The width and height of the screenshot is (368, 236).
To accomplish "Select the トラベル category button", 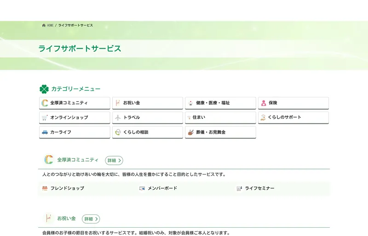I will [x=148, y=118].
